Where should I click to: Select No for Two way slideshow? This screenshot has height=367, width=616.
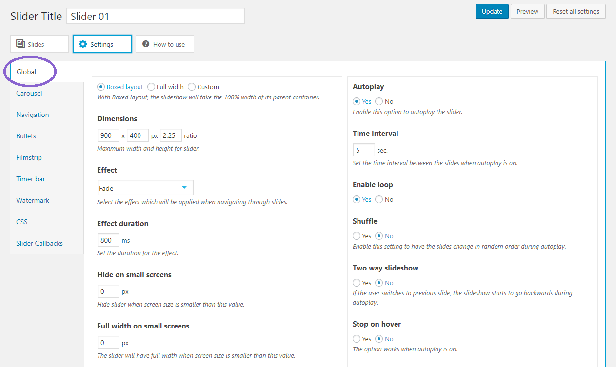point(379,283)
